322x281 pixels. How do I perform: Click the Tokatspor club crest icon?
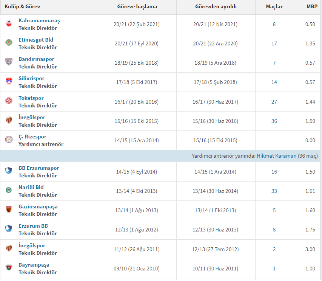[9, 101]
